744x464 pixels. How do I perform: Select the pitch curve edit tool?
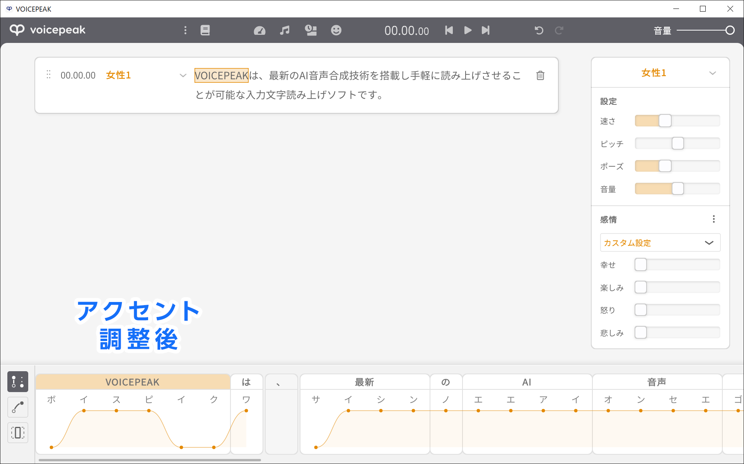pyautogui.click(x=18, y=407)
